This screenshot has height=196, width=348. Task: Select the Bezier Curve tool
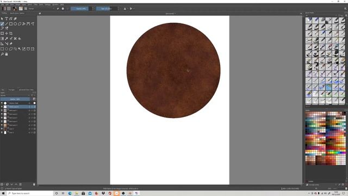pyautogui.click(x=28, y=24)
